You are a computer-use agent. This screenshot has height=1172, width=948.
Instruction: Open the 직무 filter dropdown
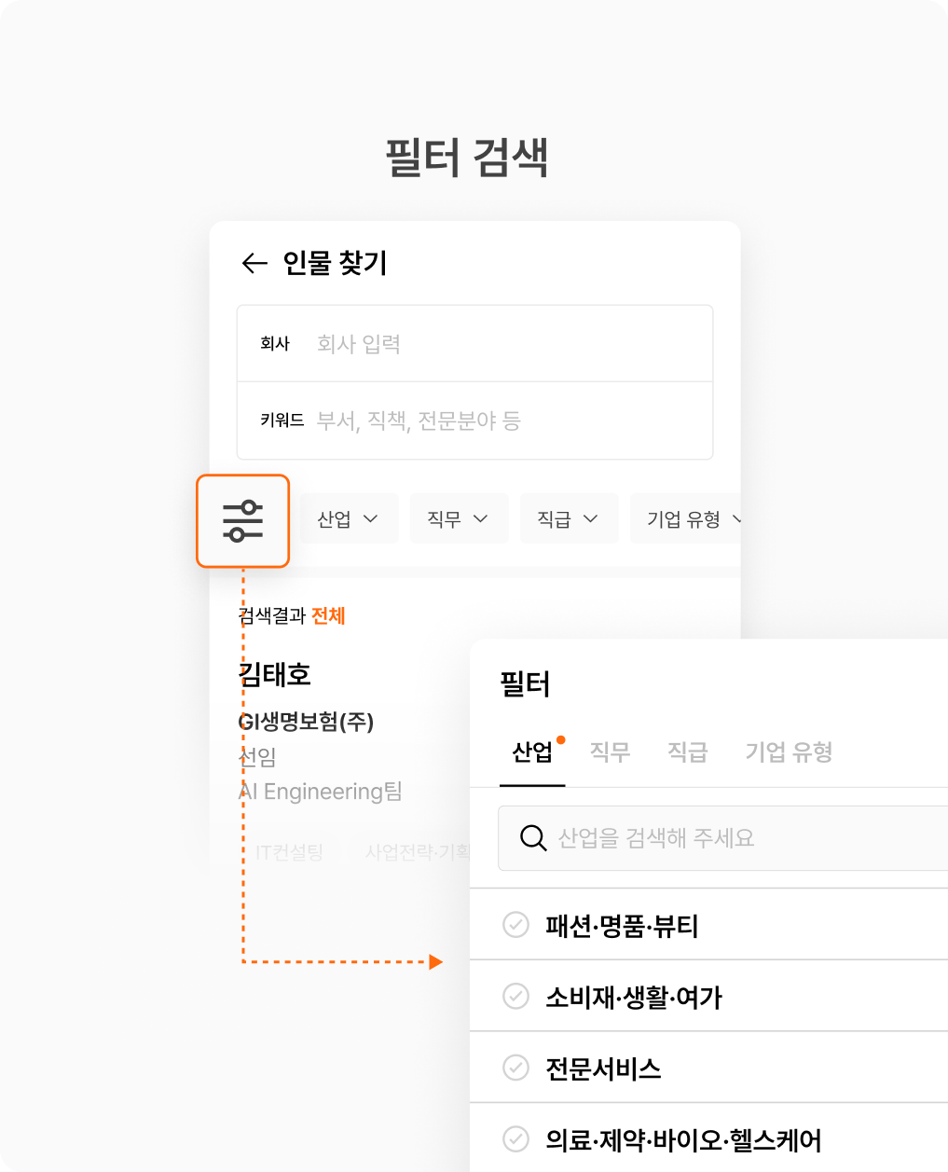459,519
